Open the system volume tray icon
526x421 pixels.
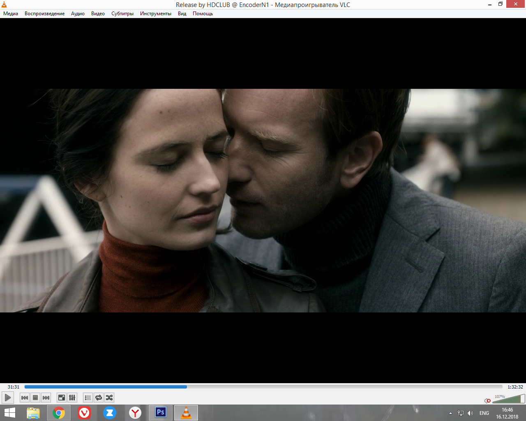tap(471, 413)
